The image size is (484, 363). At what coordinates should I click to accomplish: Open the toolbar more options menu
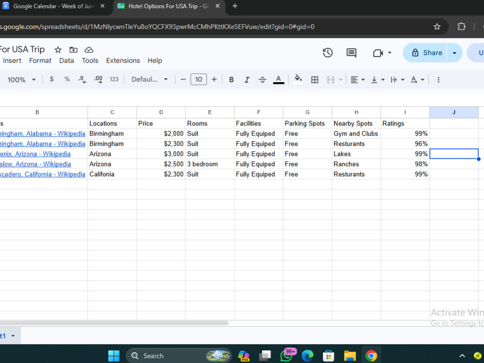point(439,80)
